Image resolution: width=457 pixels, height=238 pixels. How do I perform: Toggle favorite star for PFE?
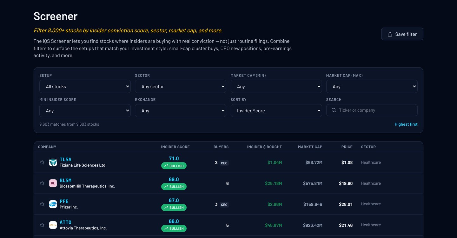[42, 204]
